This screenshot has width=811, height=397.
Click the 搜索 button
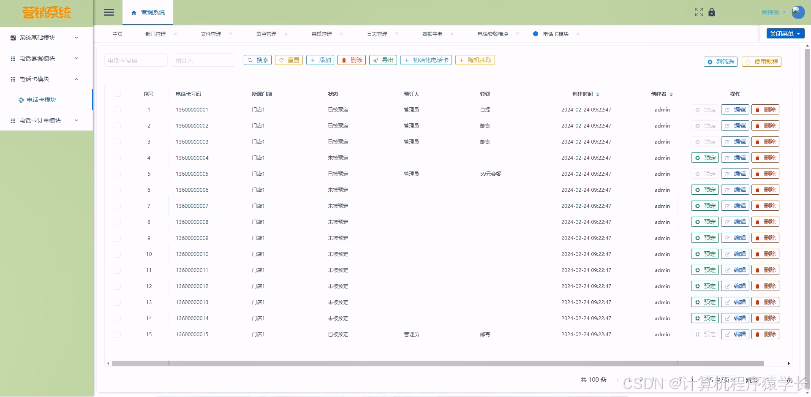click(258, 60)
